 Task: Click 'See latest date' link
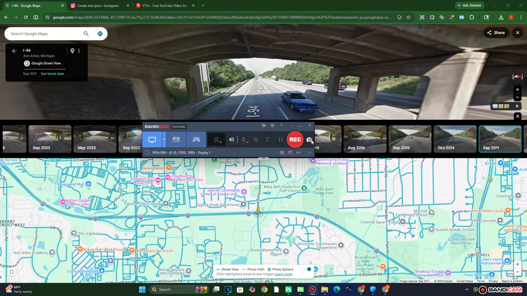coord(52,74)
